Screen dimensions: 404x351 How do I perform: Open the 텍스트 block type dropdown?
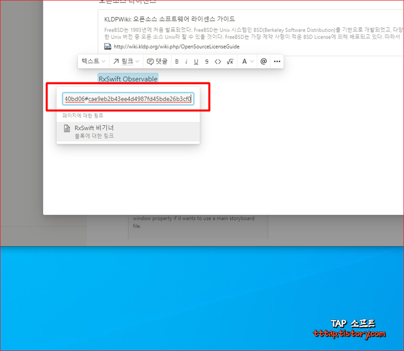click(x=93, y=61)
